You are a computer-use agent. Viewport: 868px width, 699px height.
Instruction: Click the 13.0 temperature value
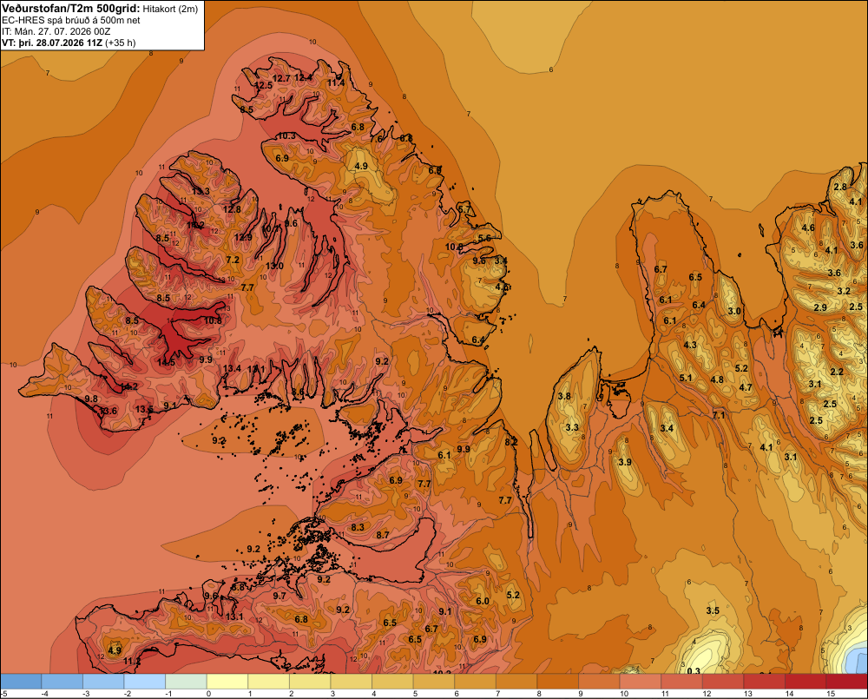pyautogui.click(x=274, y=266)
